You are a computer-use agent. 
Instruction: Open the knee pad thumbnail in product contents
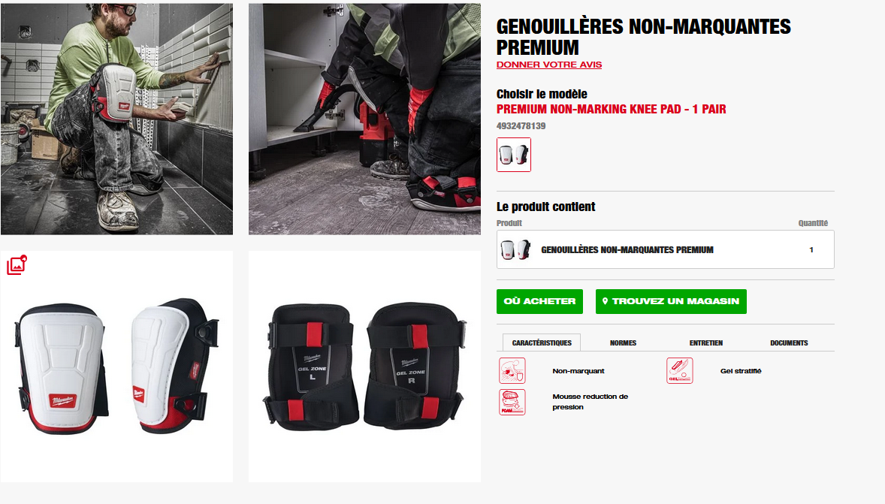[x=516, y=249]
